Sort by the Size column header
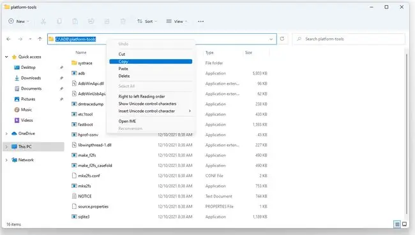The height and width of the screenshot is (235, 415). point(248,53)
